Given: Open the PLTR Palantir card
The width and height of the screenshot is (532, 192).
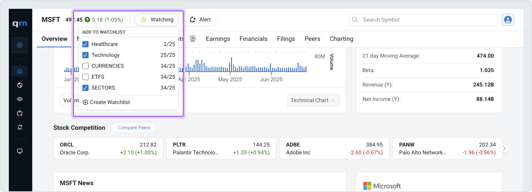Looking at the screenshot, I should pyautogui.click(x=221, y=148).
